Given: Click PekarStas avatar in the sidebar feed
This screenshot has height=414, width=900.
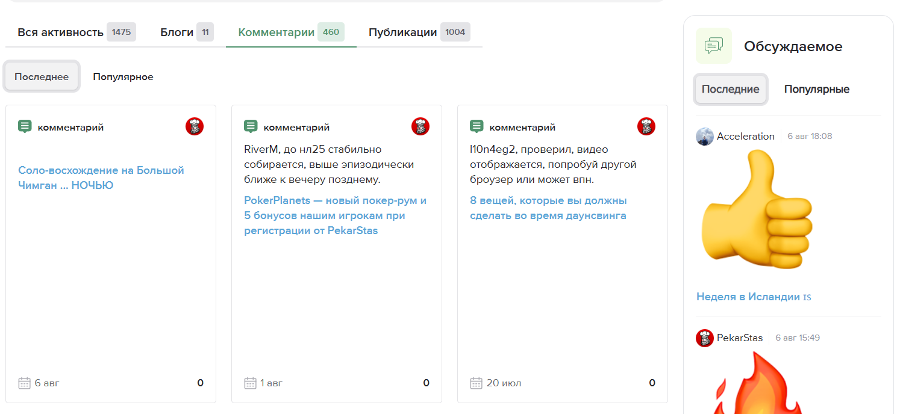Looking at the screenshot, I should (x=703, y=338).
